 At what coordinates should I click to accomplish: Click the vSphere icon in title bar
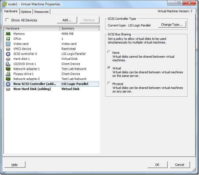[x=4, y=4]
